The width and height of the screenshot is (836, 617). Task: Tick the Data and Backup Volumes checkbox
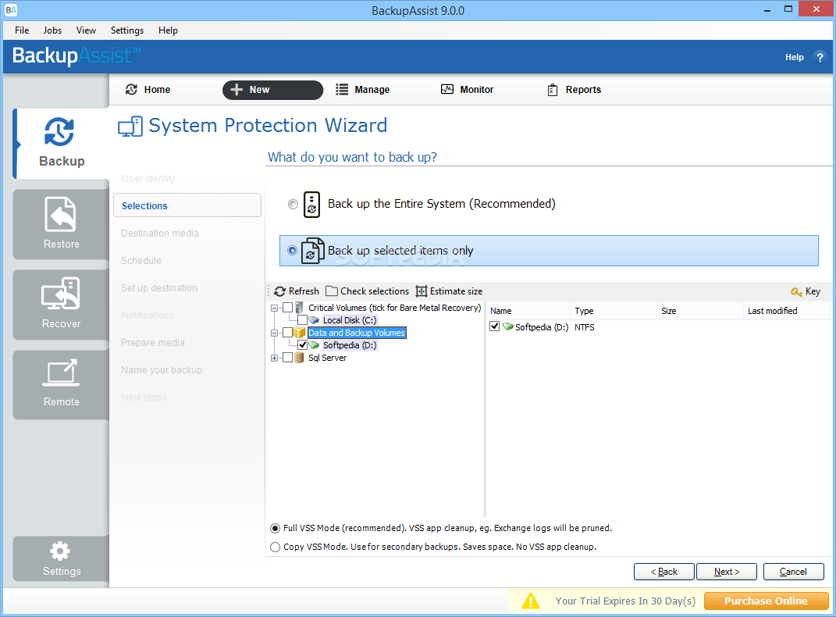[x=288, y=333]
